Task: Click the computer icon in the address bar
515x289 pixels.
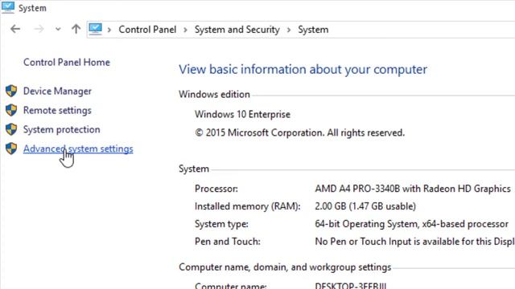Action: [95, 29]
